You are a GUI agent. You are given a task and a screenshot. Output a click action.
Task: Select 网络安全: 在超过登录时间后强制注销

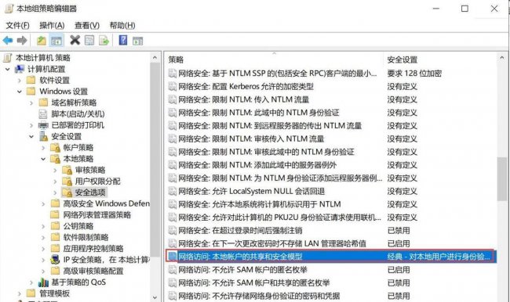240,230
